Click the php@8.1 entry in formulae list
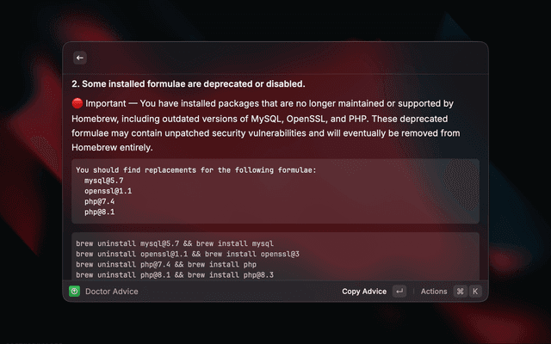Screen dimensions: 551x344 tap(100, 212)
